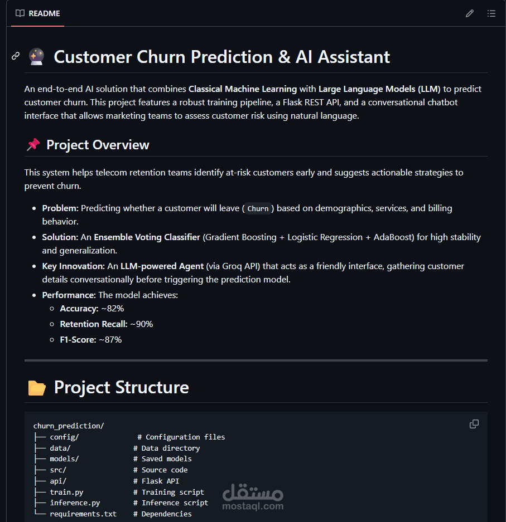This screenshot has height=522, width=506.
Task: Click the Project Overview heading
Action: [98, 145]
